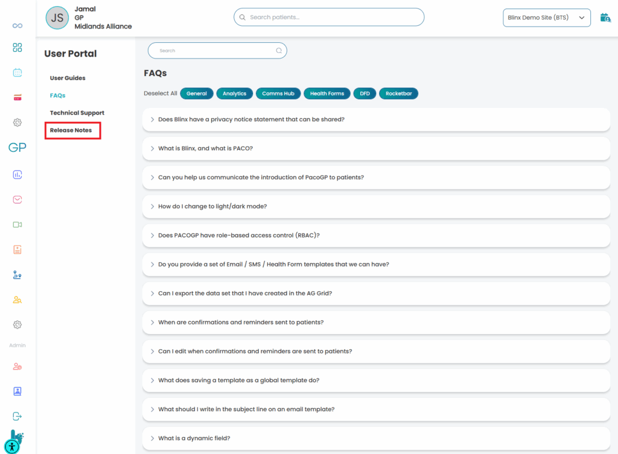Toggle the DFD filter chip
This screenshot has height=454, width=618.
click(365, 93)
